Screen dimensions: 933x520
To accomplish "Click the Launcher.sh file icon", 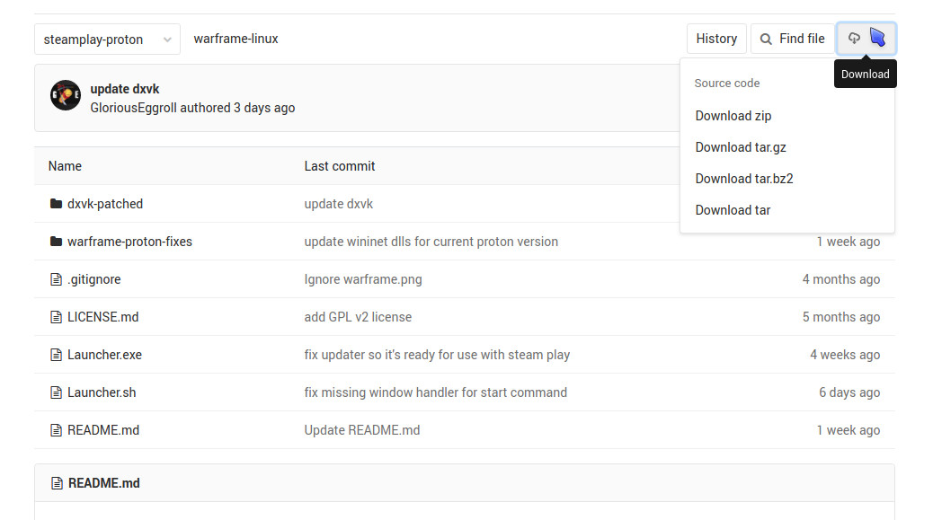I will point(56,392).
